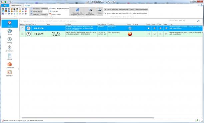
Task: Click the alarm icon in the bottom status bar
Action: click(2, 121)
